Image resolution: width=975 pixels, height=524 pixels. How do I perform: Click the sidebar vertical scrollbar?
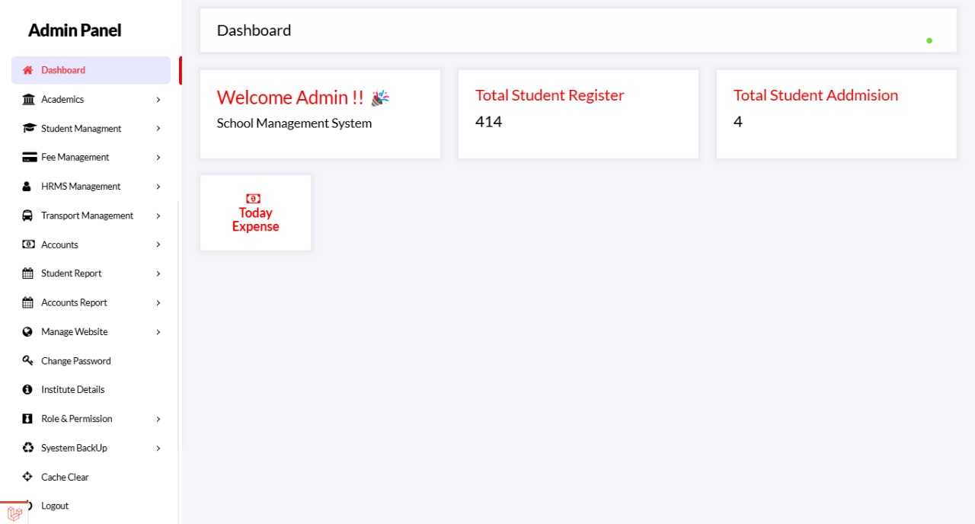click(178, 362)
